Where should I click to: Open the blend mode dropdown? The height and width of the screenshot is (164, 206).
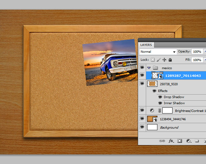(158, 51)
